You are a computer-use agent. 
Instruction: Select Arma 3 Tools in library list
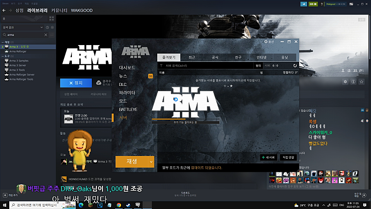point(17,70)
